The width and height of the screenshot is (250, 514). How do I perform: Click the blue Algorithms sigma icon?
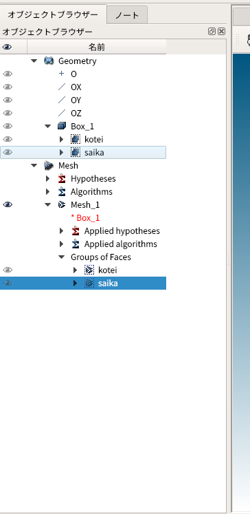point(62,192)
